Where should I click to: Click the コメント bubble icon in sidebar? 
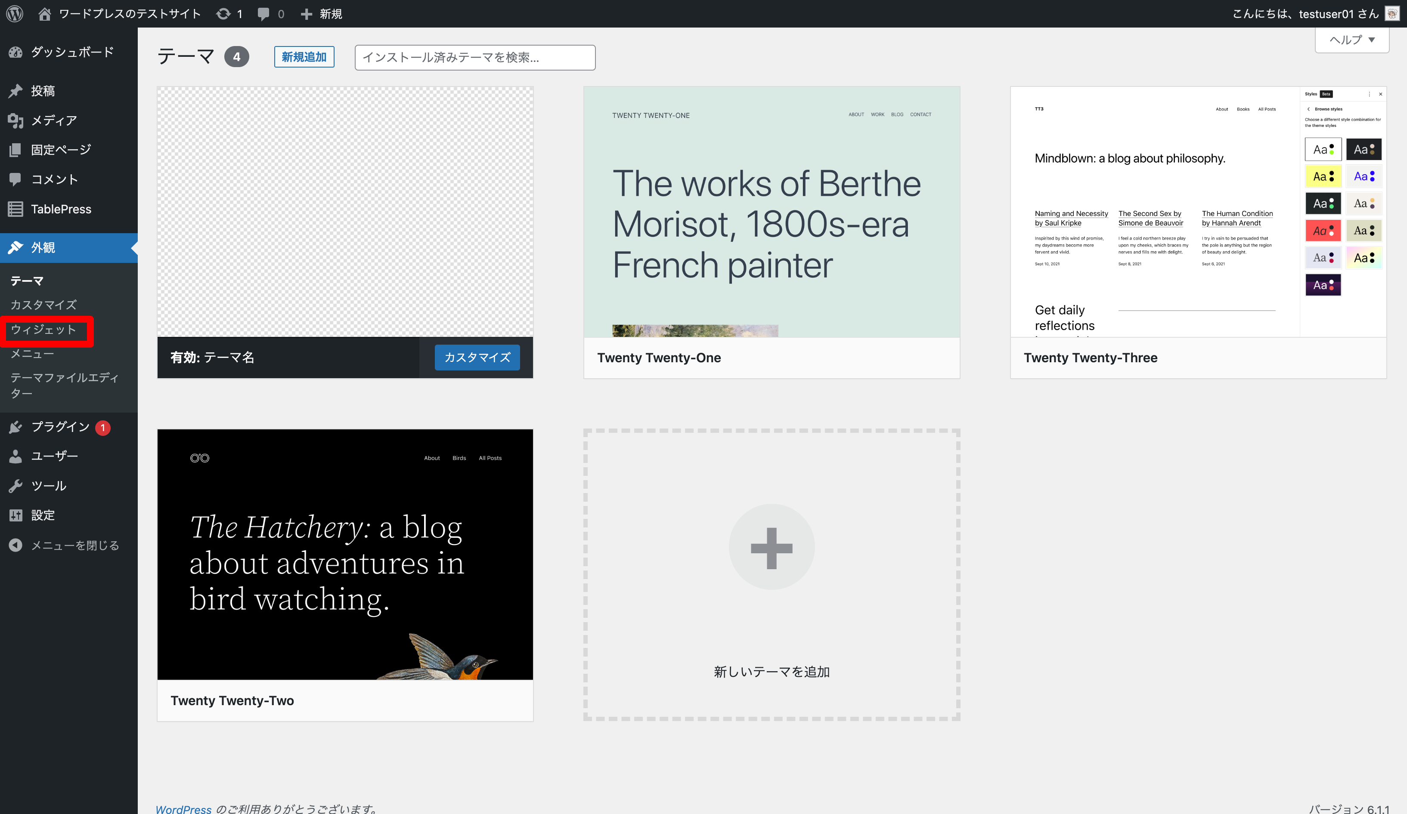point(15,179)
